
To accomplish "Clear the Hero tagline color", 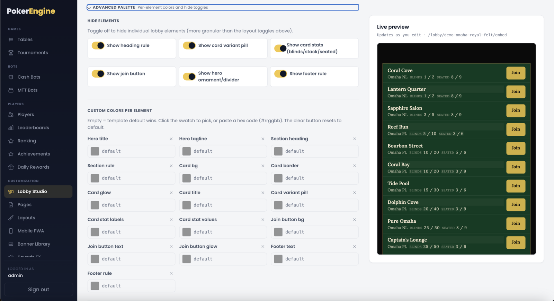I will [x=263, y=139].
